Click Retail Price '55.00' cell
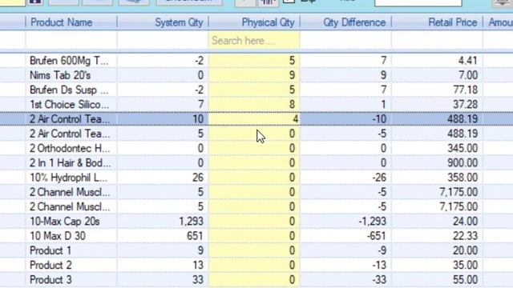Screen dimensions: 513x288 (x=437, y=280)
